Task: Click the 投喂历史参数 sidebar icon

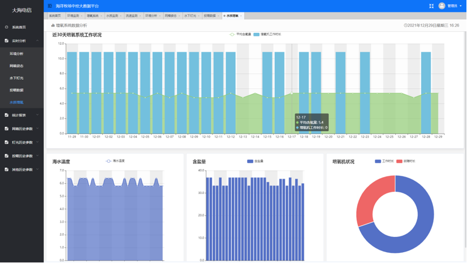Action: pyautogui.click(x=7, y=156)
